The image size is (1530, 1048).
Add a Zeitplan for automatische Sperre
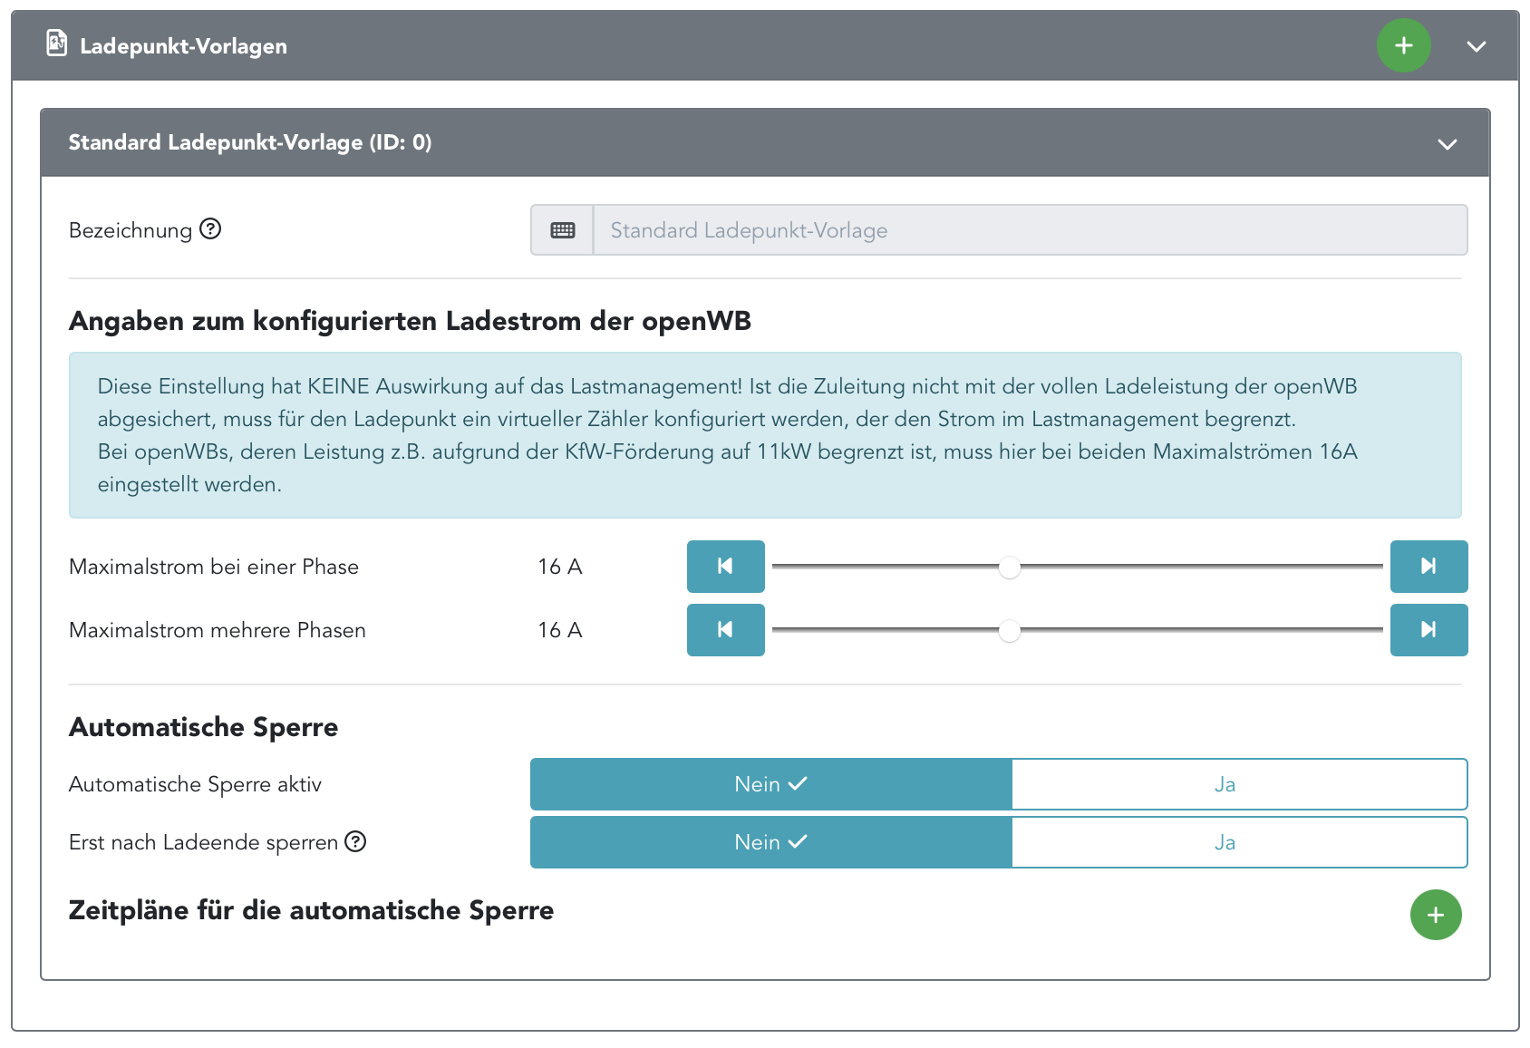[x=1435, y=915]
